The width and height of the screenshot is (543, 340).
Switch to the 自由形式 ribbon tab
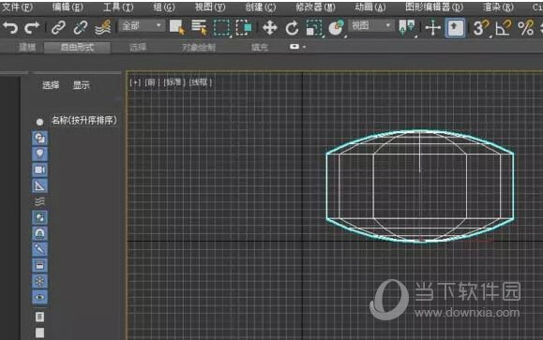pos(77,48)
